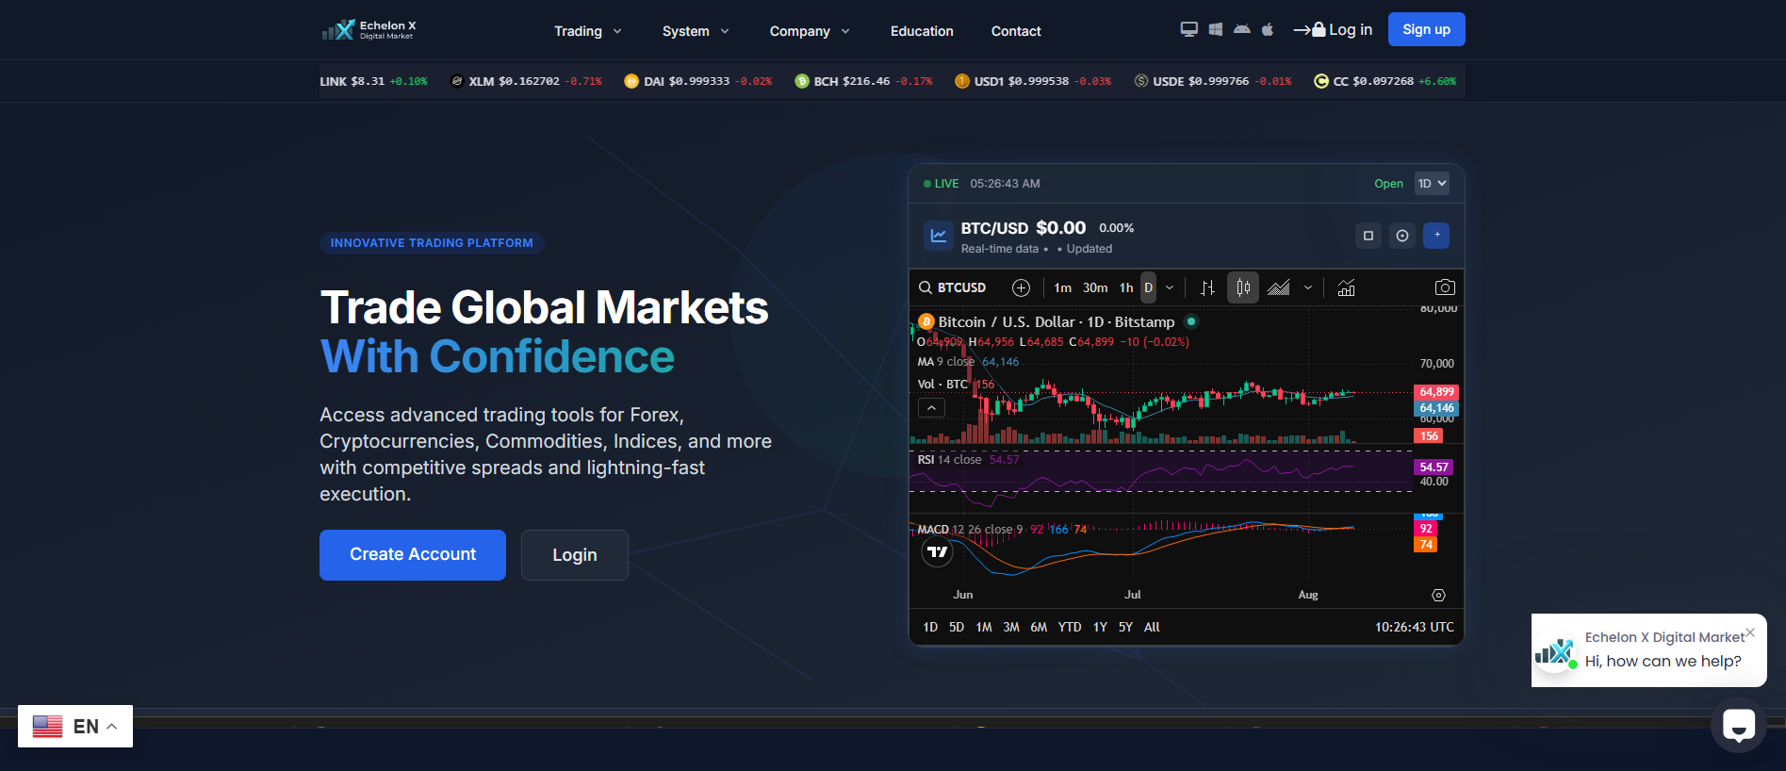Click the Log in link
This screenshot has height=771, width=1786.
pos(1333,29)
